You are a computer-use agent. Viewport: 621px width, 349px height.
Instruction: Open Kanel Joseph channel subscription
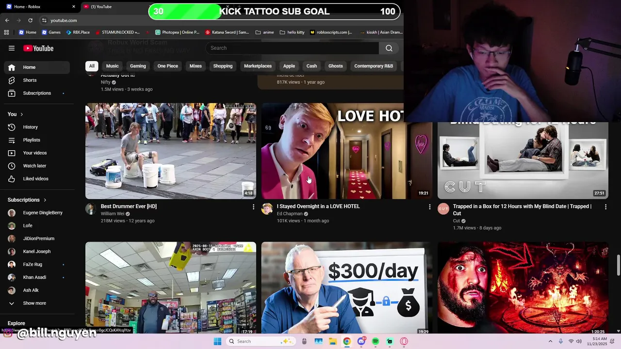(37, 252)
